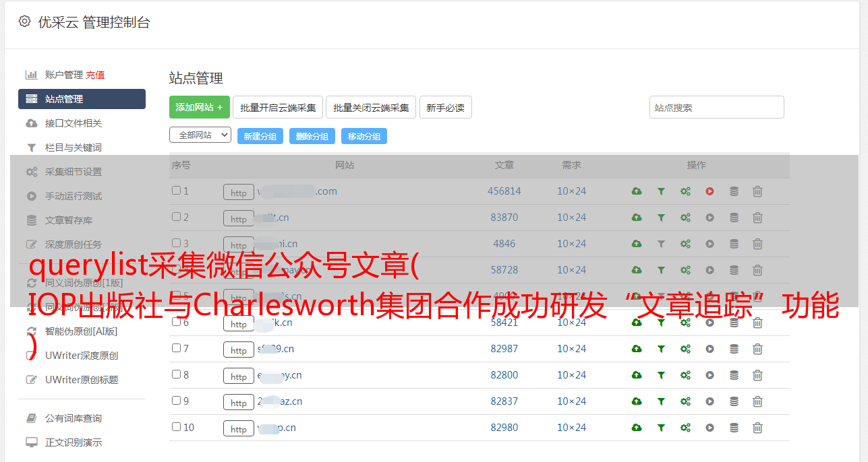The width and height of the screenshot is (868, 462).
Task: Click the gear icon beside 优采云 title
Action: (25, 22)
